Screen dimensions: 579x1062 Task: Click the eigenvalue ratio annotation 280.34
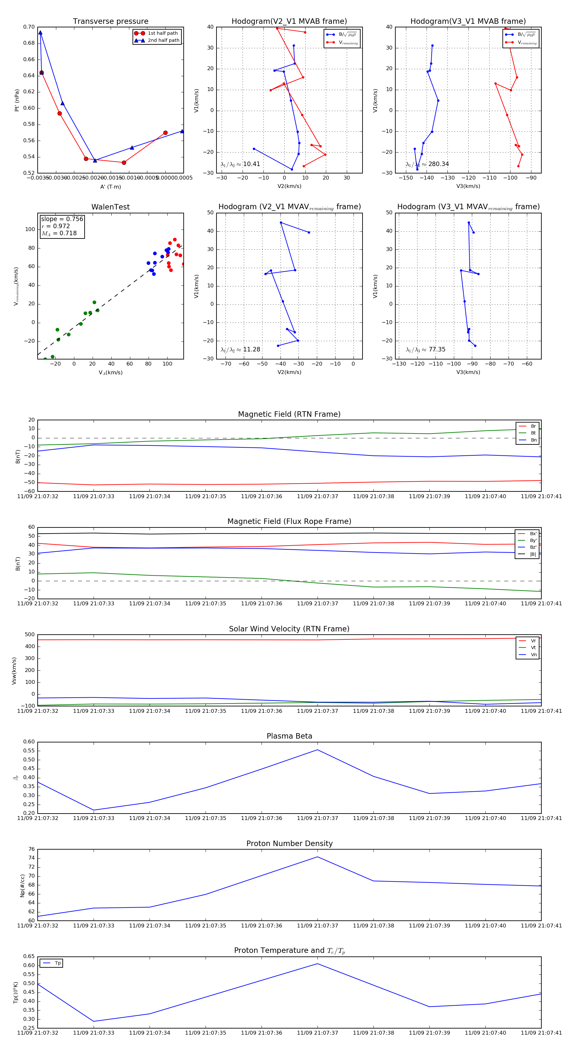(427, 164)
